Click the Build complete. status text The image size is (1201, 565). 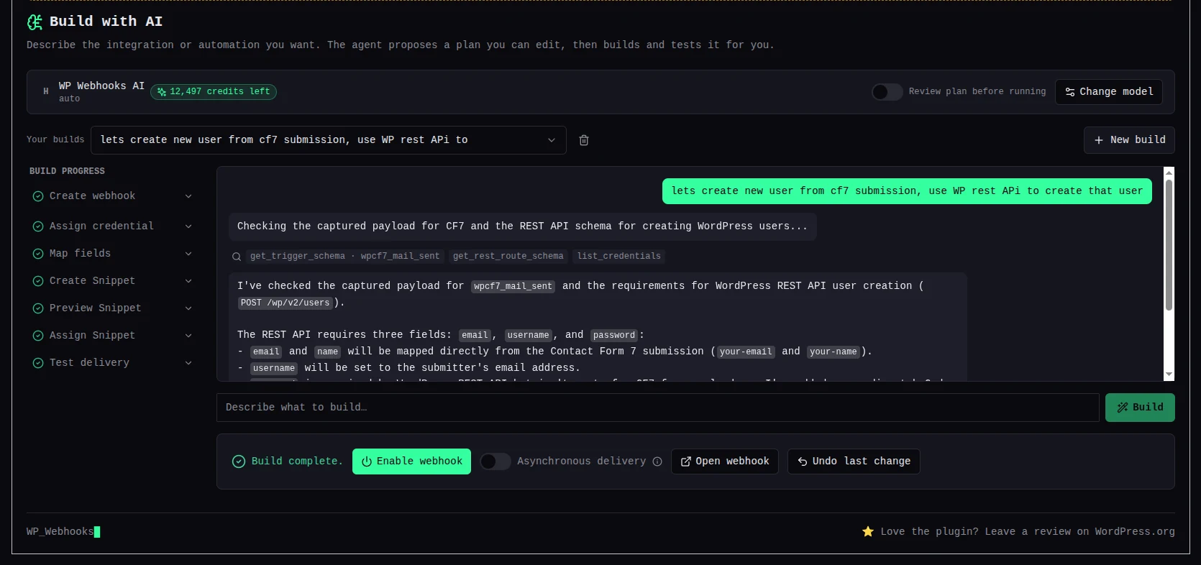(297, 461)
